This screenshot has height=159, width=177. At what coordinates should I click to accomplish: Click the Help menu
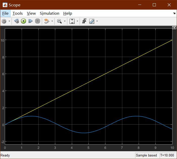68,13
